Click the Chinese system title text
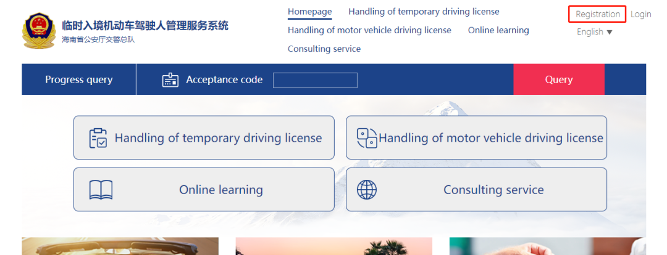Image resolution: width=667 pixels, height=255 pixels. [x=145, y=25]
